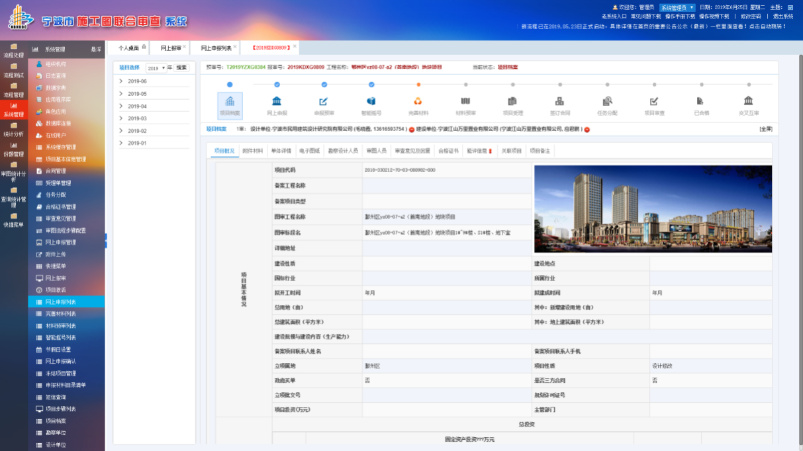Remove the 设计单位 entry with red minus

[x=412, y=130]
